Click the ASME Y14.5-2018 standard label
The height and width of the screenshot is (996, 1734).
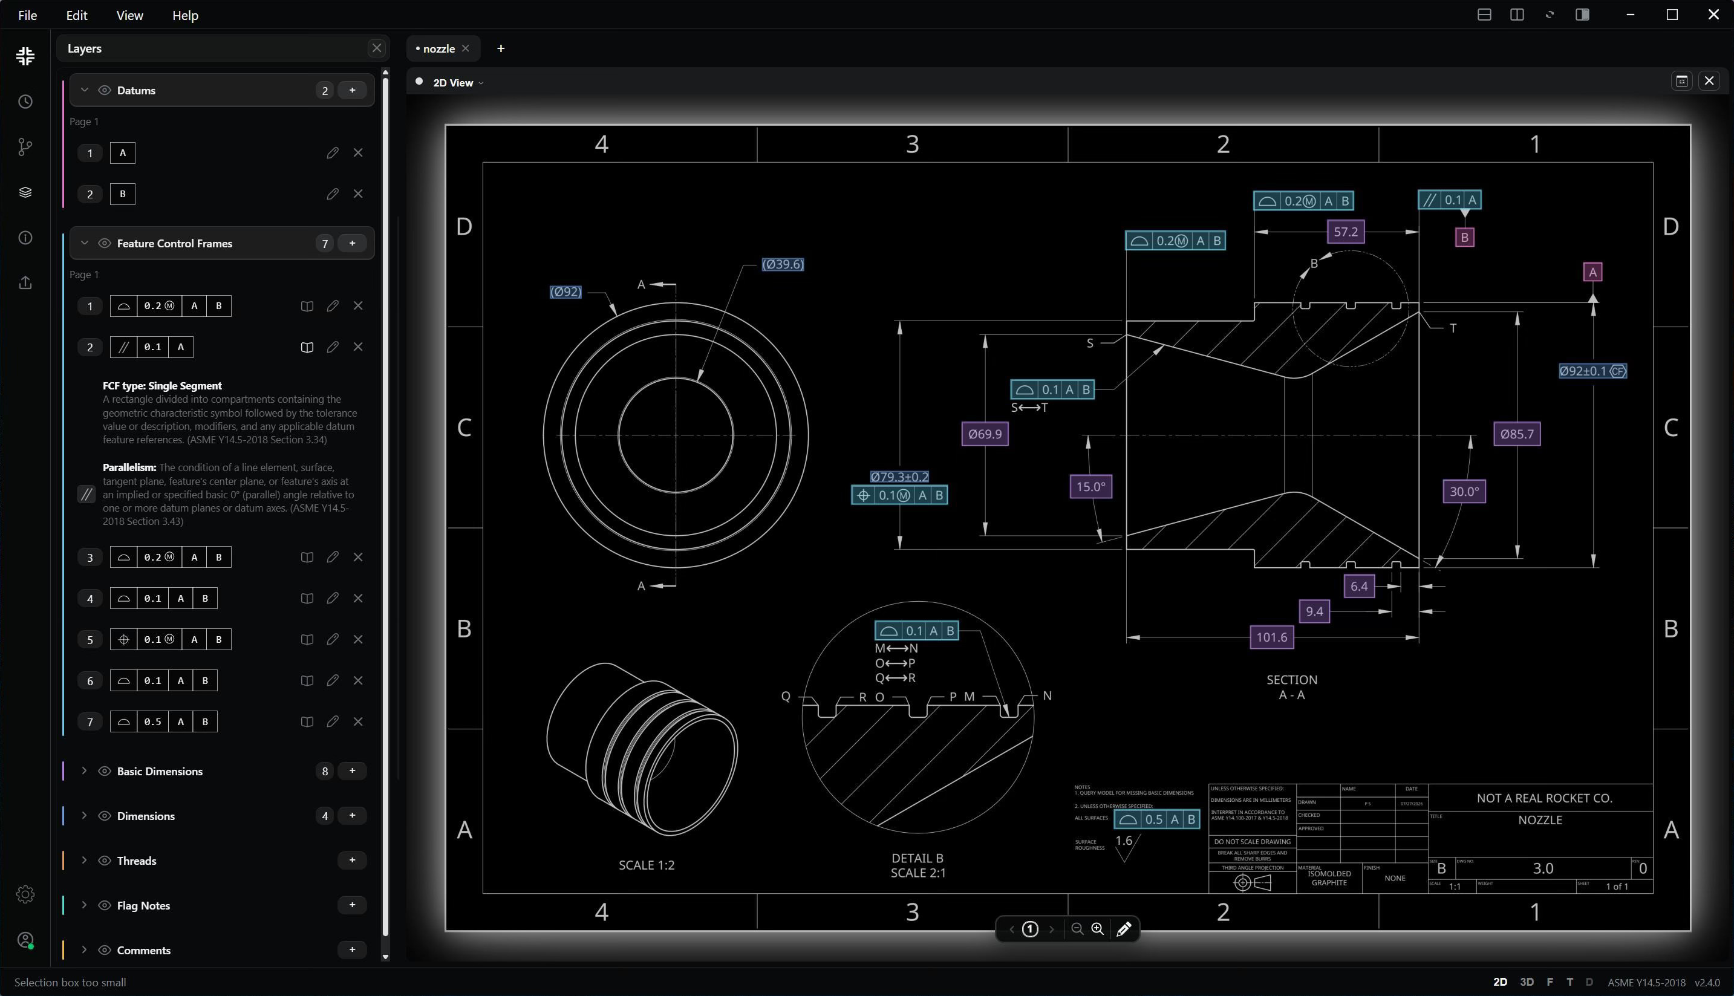(1646, 982)
